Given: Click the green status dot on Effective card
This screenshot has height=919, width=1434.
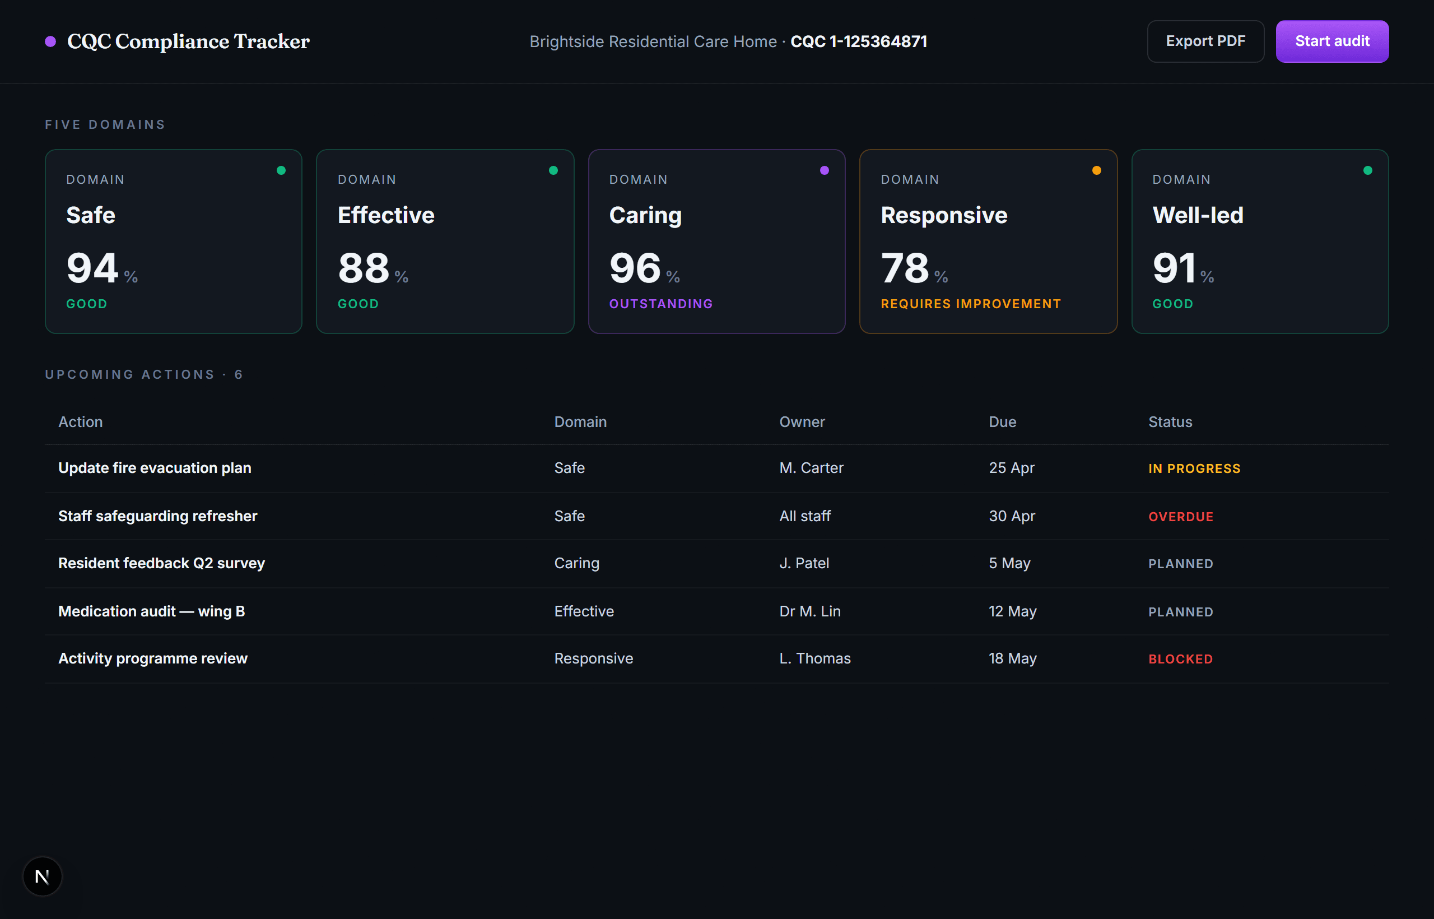Looking at the screenshot, I should [553, 171].
